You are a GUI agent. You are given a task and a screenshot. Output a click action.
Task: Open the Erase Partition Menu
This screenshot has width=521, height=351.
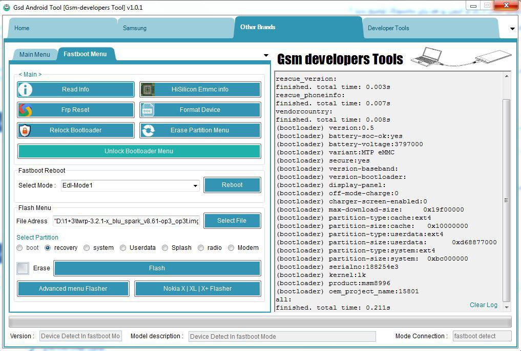(x=200, y=131)
